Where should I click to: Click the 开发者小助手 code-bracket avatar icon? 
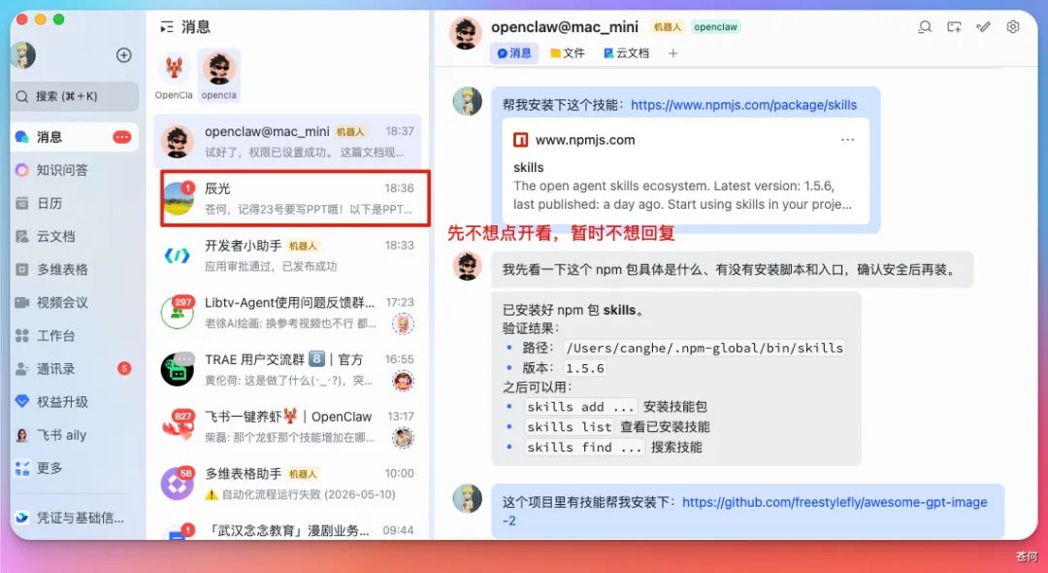pos(178,255)
